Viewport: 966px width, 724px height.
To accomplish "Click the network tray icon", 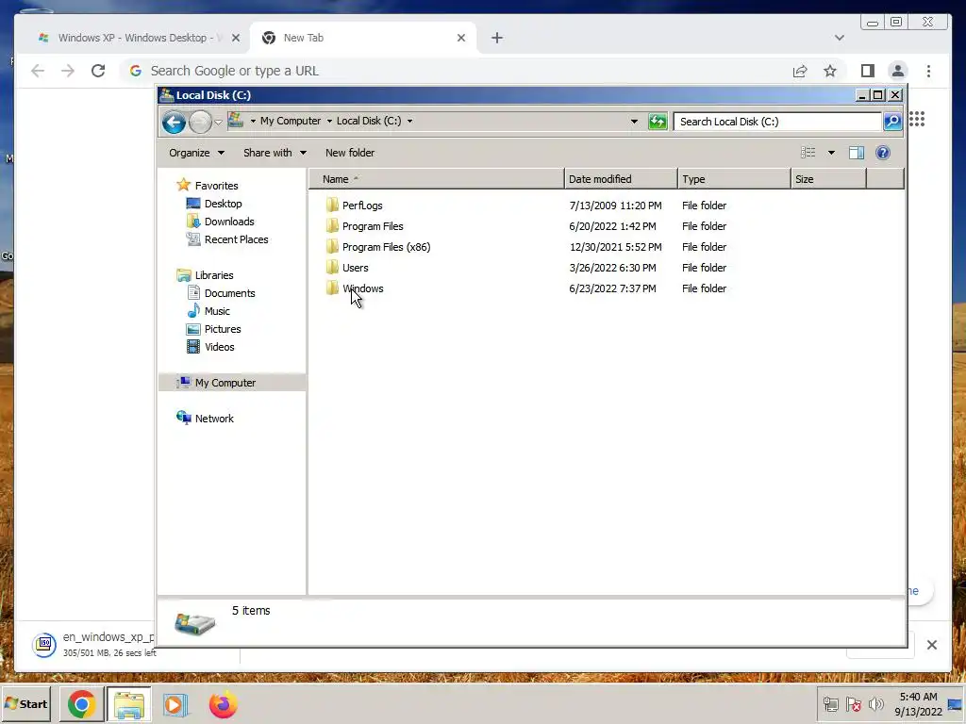I will tap(830, 703).
